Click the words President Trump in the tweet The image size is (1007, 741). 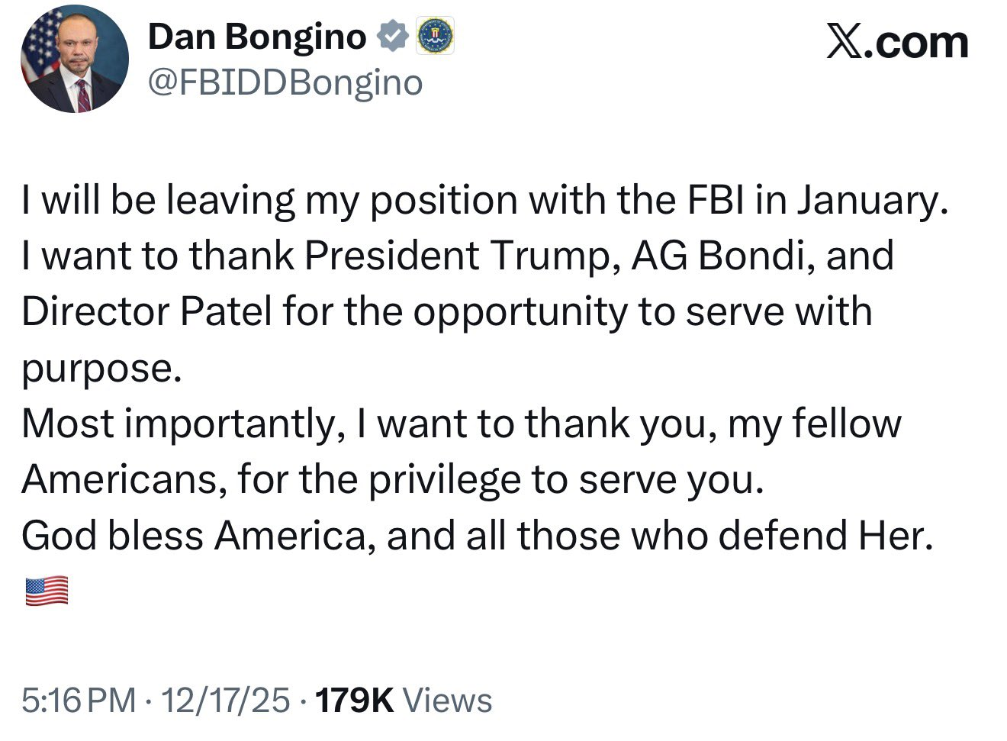[459, 256]
